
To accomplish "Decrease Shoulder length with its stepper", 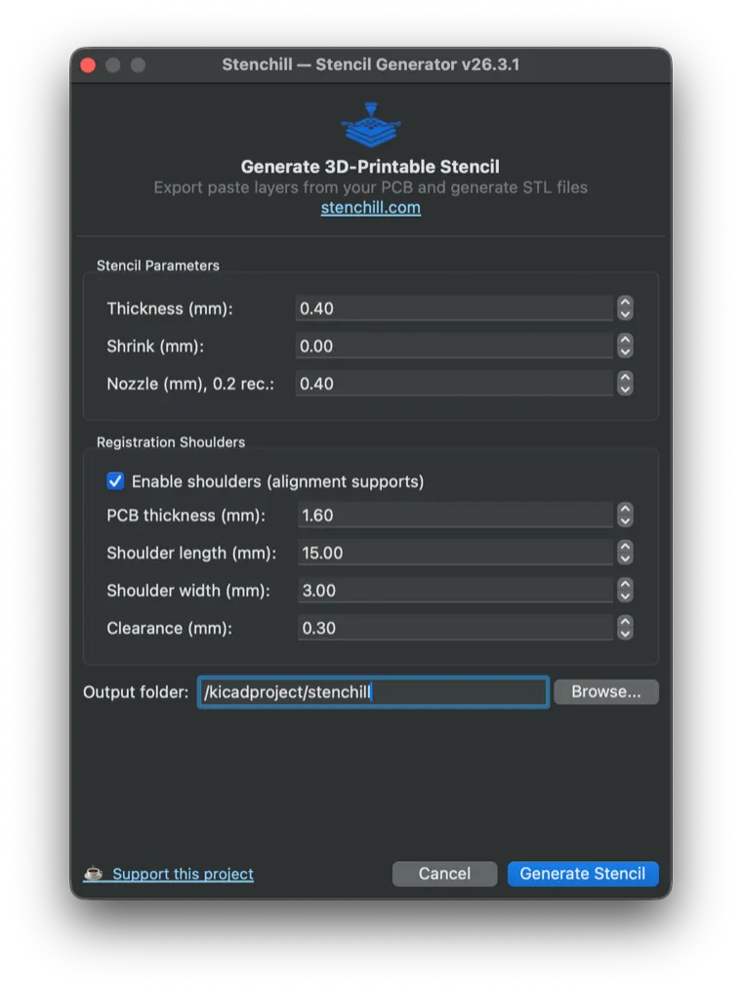I will pos(624,558).
